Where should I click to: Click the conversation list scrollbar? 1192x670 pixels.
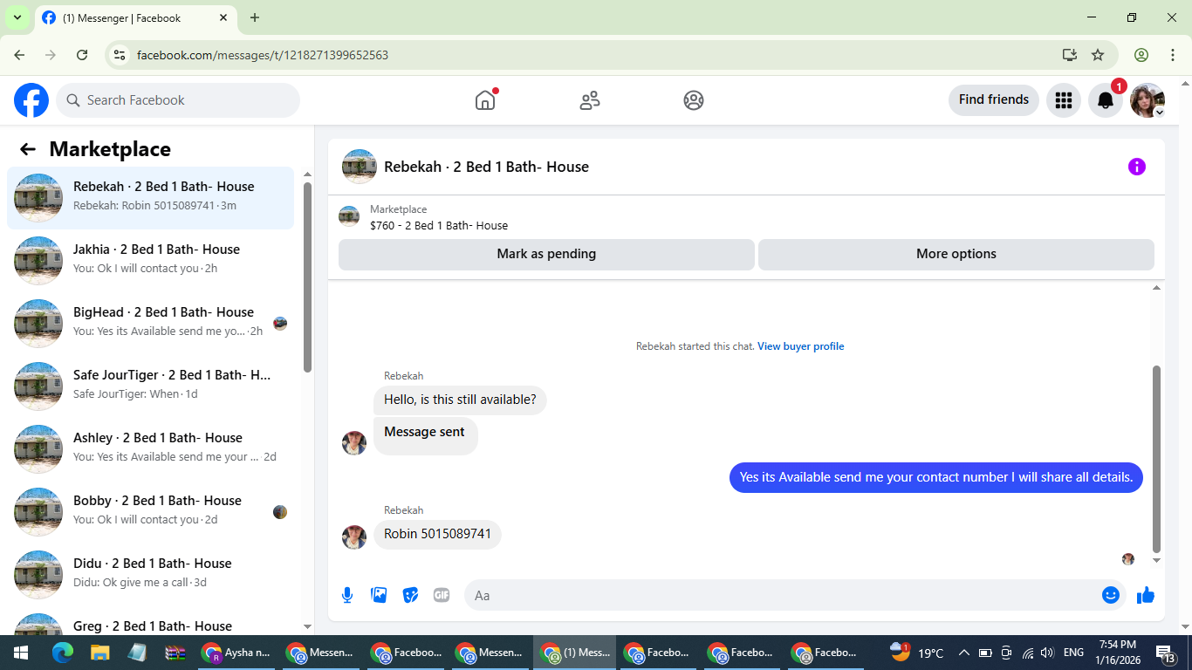307,277
